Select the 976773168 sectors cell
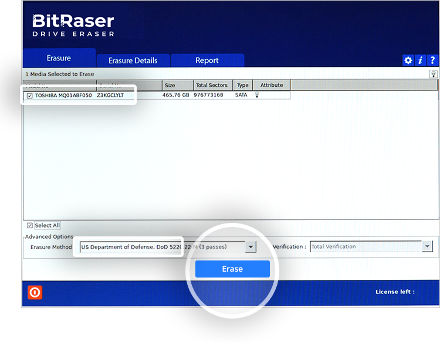Viewport: 440px width, 342px height. click(208, 95)
